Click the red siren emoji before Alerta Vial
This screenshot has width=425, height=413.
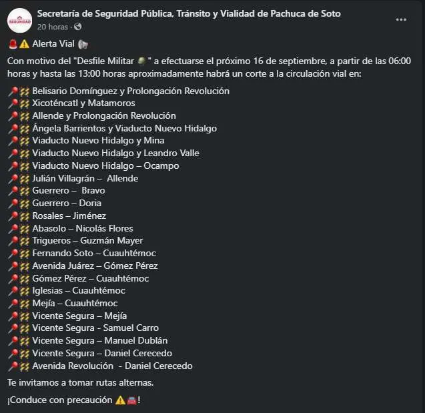[13, 45]
